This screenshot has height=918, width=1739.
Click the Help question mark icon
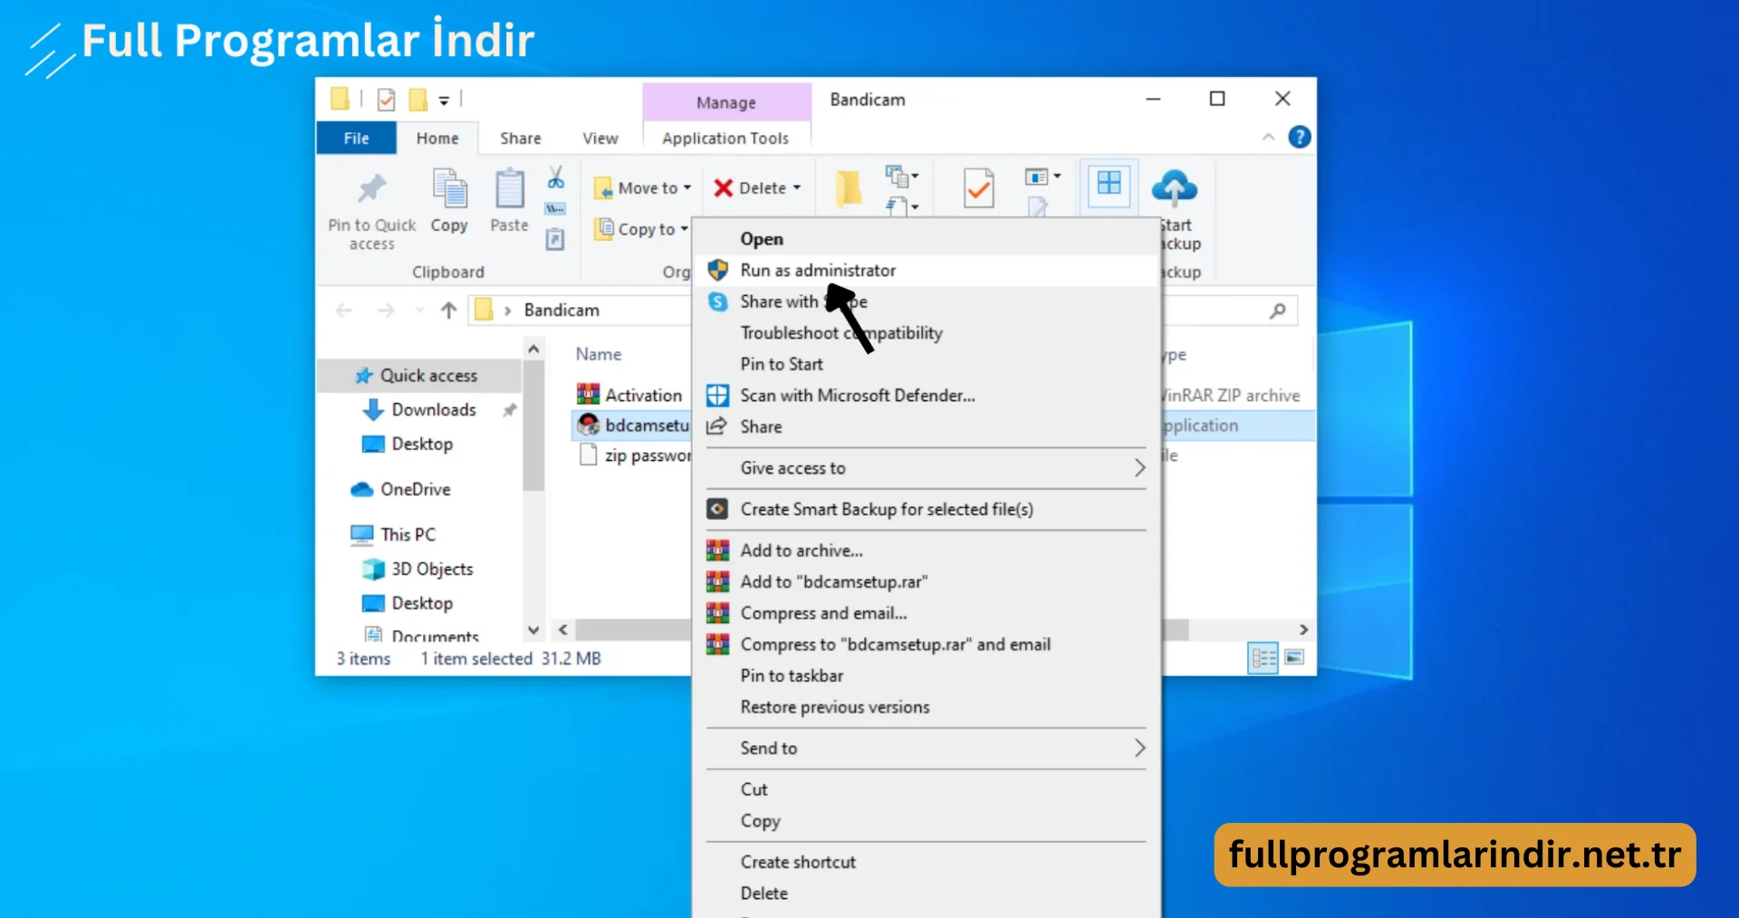[x=1300, y=138]
